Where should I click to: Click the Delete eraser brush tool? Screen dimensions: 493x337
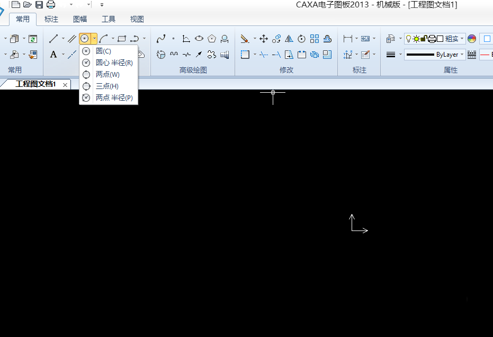[245, 39]
